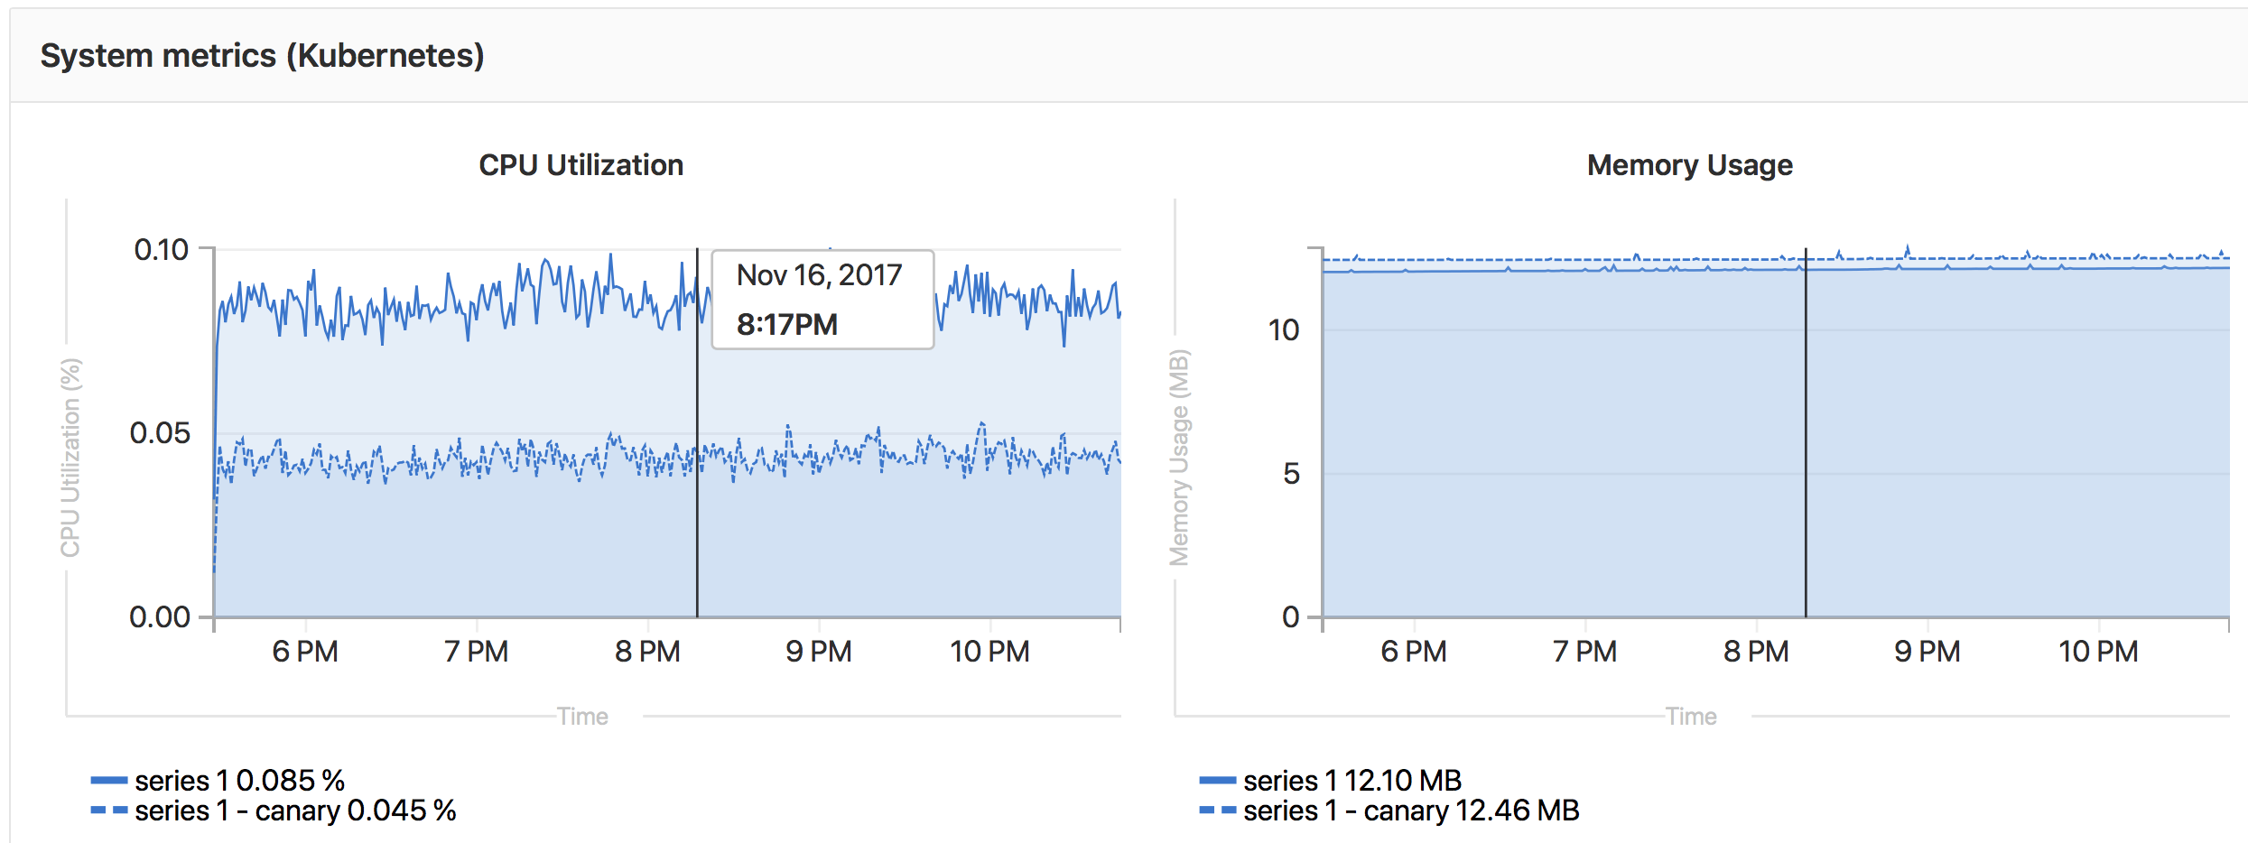Click the Nov 16, 2017 8:17PM tooltip
This screenshot has width=2248, height=843.
tap(822, 300)
